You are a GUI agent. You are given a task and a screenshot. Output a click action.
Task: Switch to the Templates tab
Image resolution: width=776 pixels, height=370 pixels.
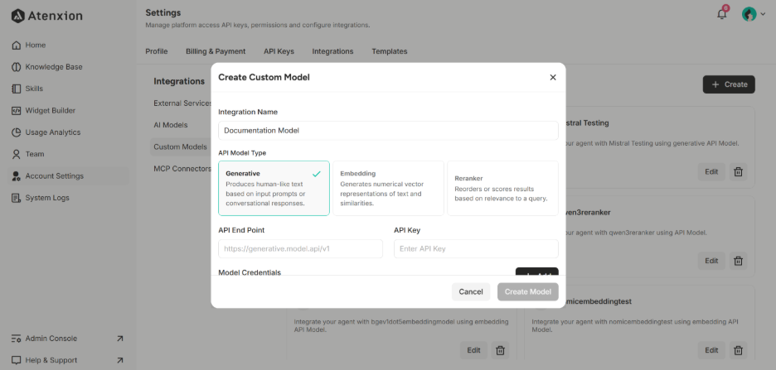(390, 50)
